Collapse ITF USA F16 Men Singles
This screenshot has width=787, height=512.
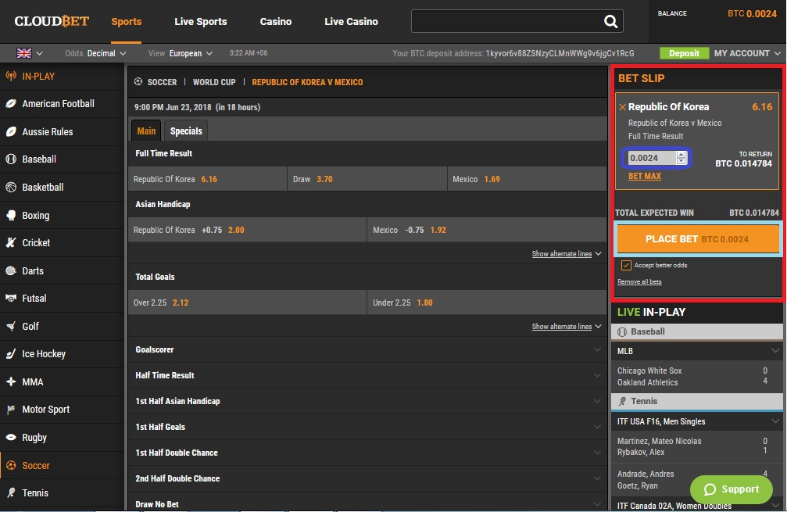click(x=697, y=421)
